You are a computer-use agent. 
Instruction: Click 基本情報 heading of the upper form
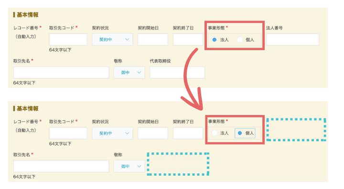(x=28, y=15)
